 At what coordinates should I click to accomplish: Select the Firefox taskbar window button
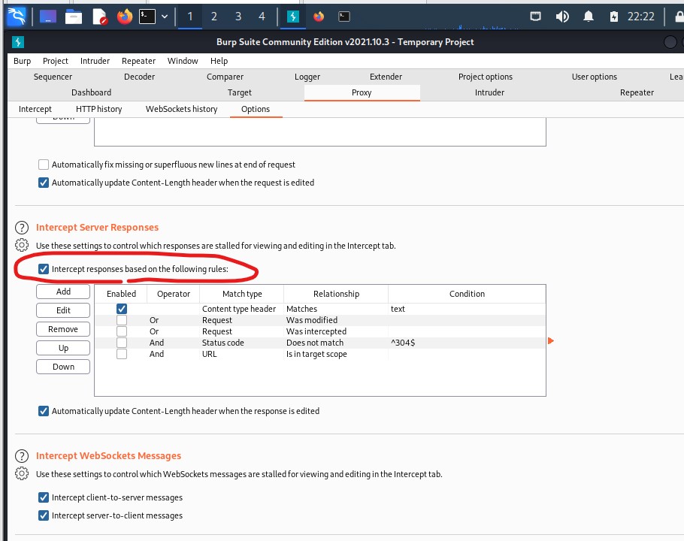point(319,17)
